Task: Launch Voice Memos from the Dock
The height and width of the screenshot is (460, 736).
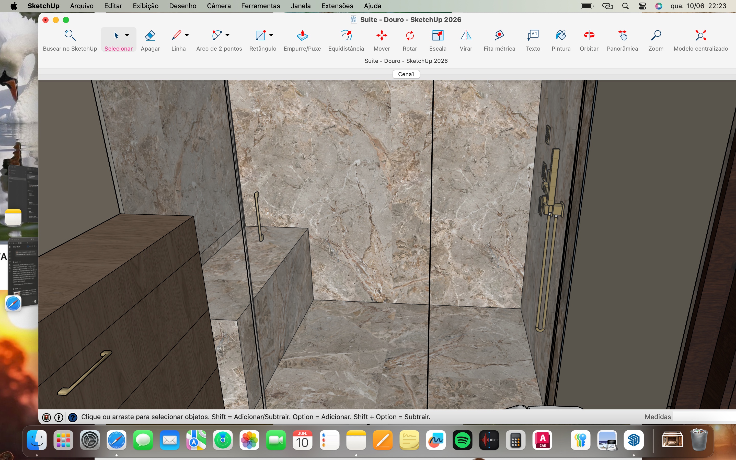Action: click(489, 440)
